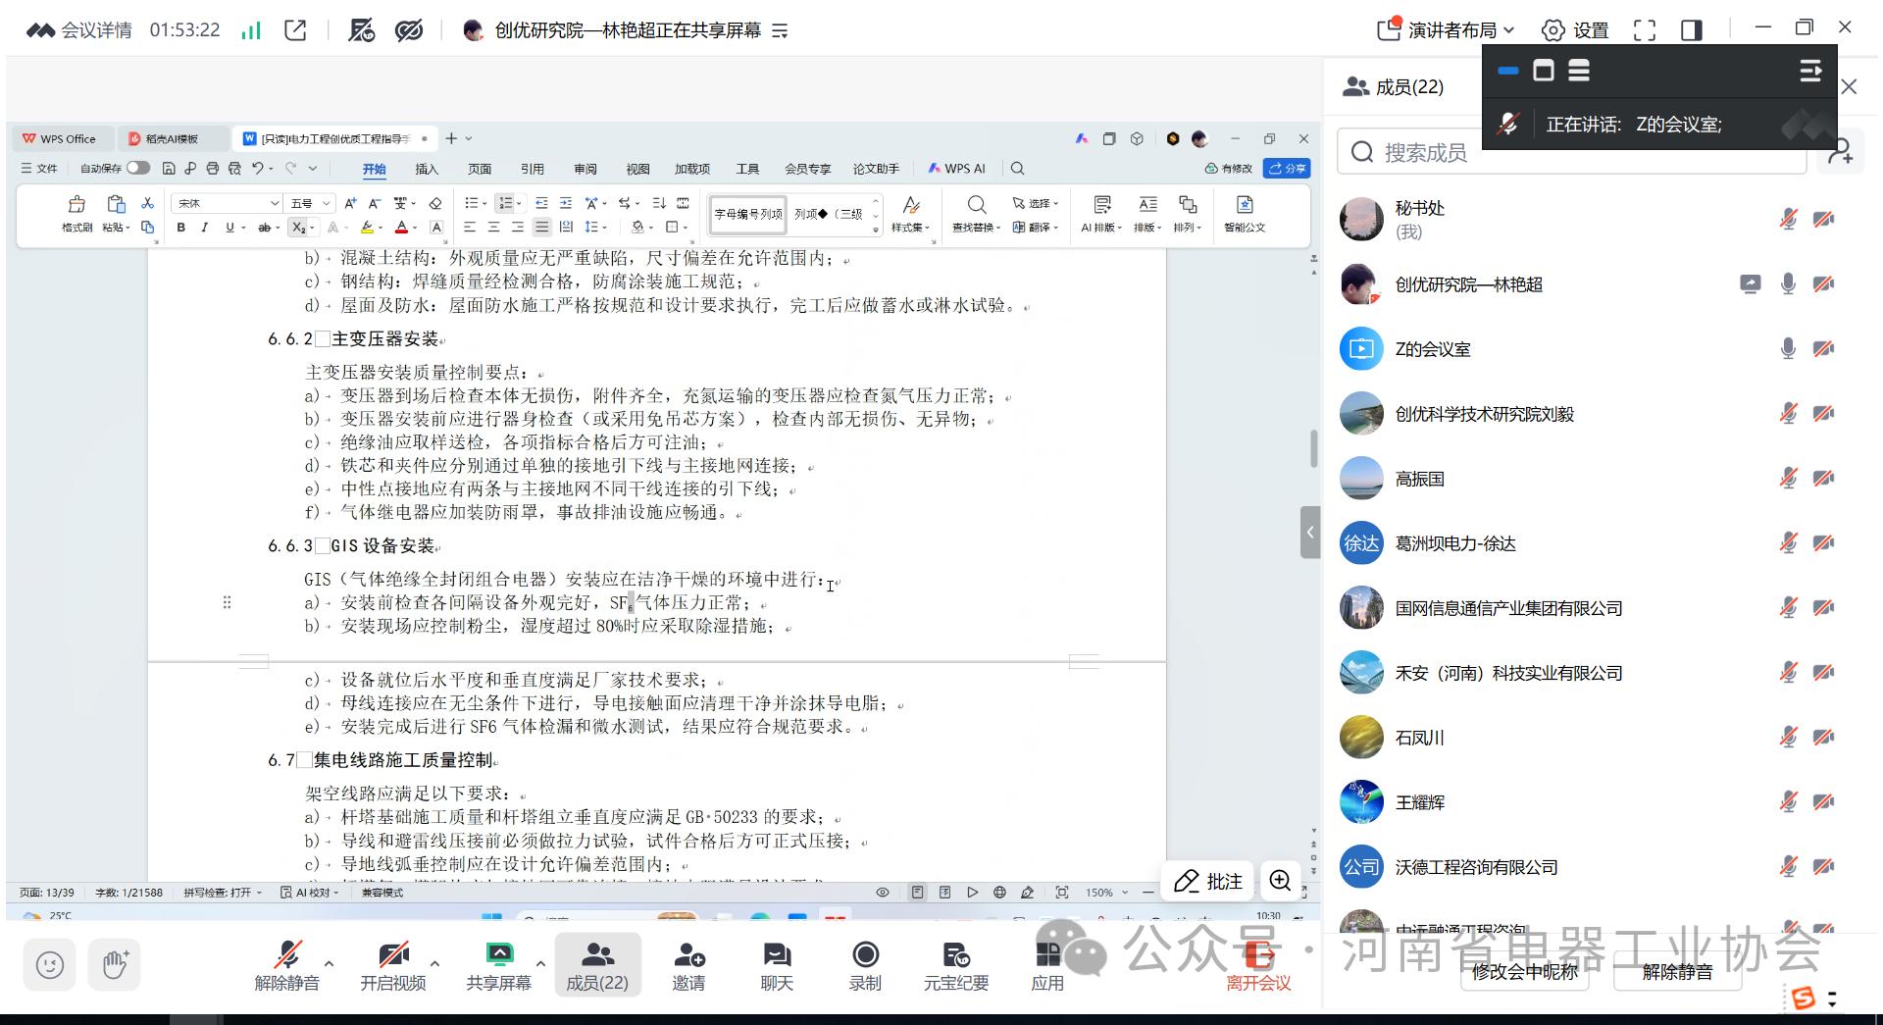Viewport: 1883px width, 1025px height.
Task: Click the WPS 智能公文 icon
Action: pos(1245,213)
